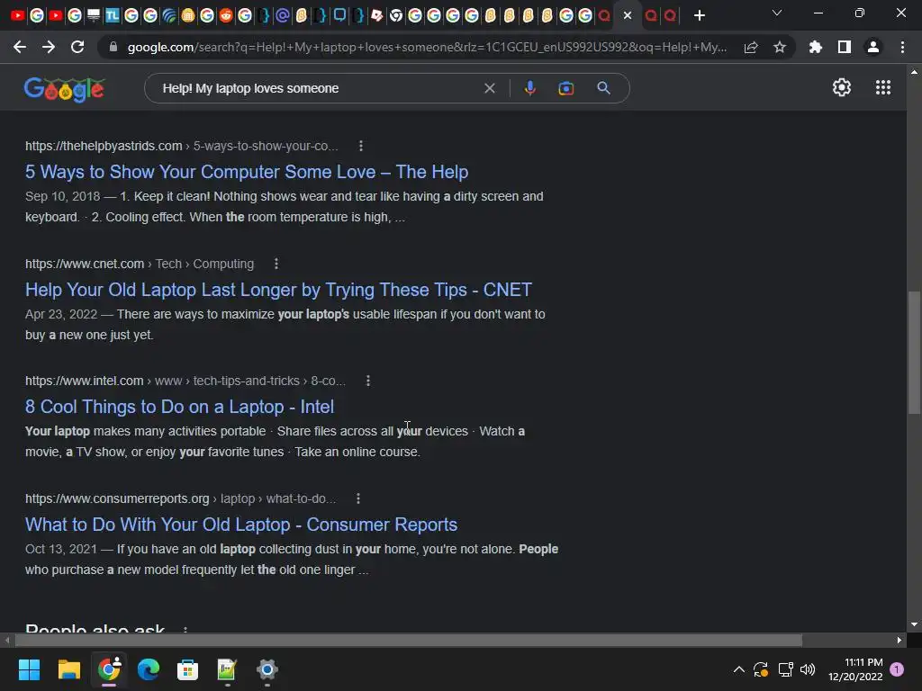Open options for thehelpbyastrids.com result
922x691 pixels.
361,146
